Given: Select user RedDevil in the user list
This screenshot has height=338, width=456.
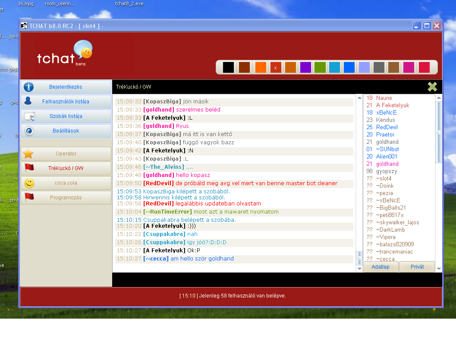Looking at the screenshot, I should (x=387, y=127).
